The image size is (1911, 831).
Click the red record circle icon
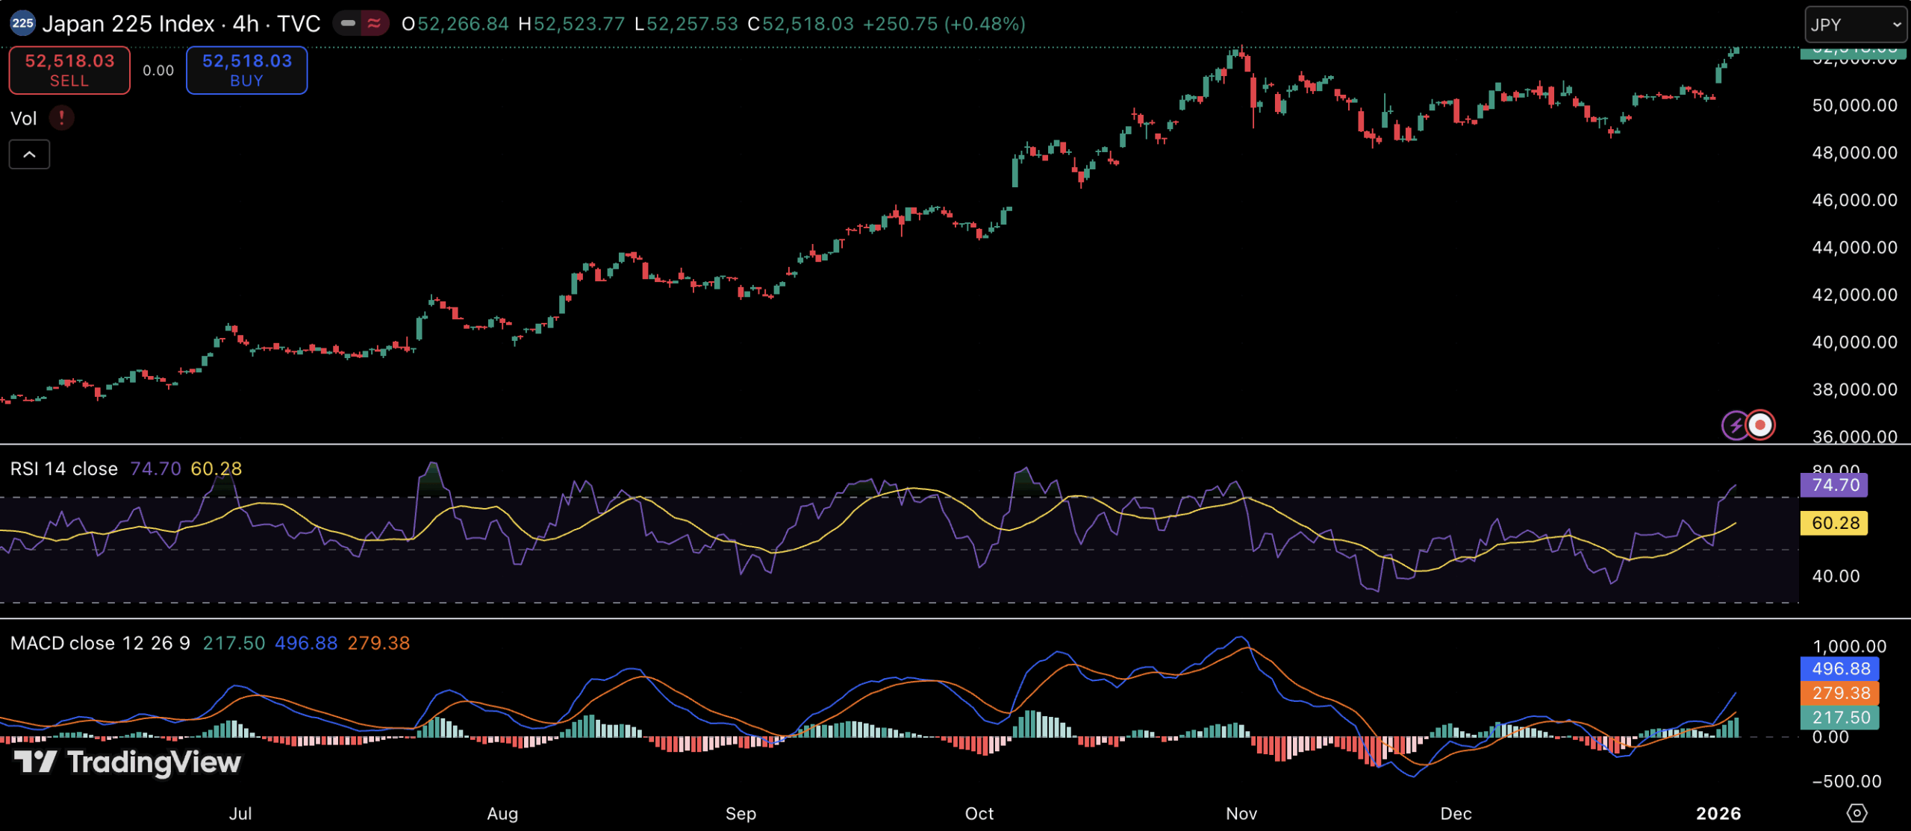coord(1760,425)
